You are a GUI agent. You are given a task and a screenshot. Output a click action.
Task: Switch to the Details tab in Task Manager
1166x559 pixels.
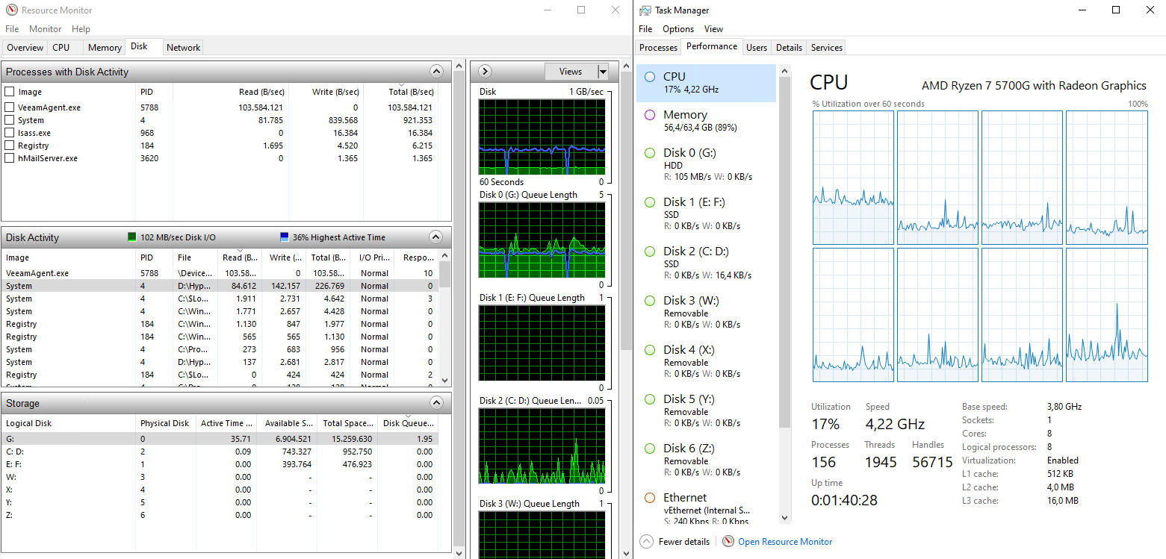click(789, 47)
